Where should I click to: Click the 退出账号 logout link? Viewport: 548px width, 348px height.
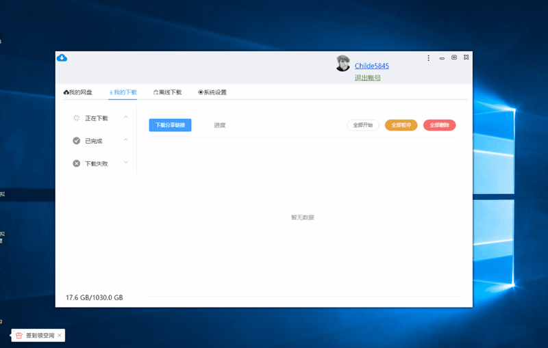pyautogui.click(x=368, y=78)
